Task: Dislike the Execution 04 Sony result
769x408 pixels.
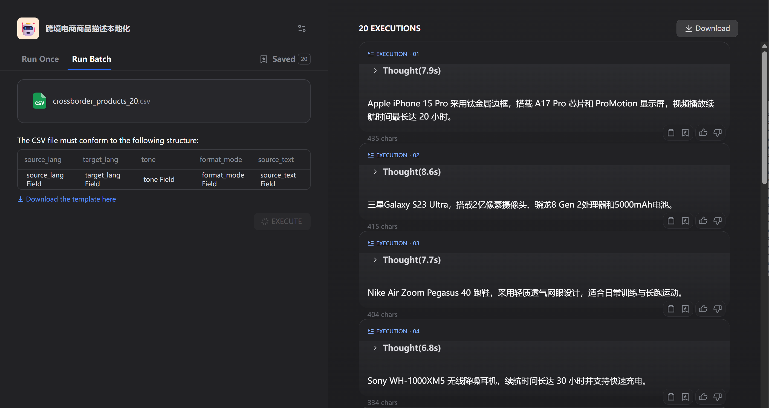Action: [x=717, y=397]
